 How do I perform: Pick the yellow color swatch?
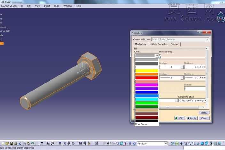[146, 71]
